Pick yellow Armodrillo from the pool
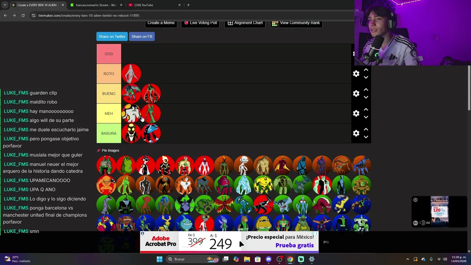This screenshot has width=471, height=265. [263, 184]
